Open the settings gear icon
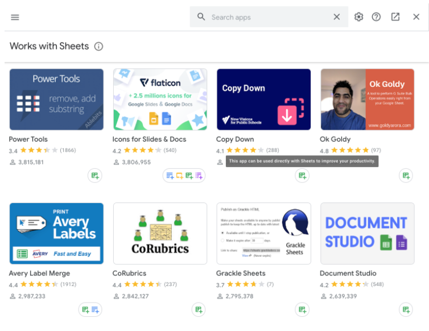This screenshot has width=429, height=331. click(358, 17)
